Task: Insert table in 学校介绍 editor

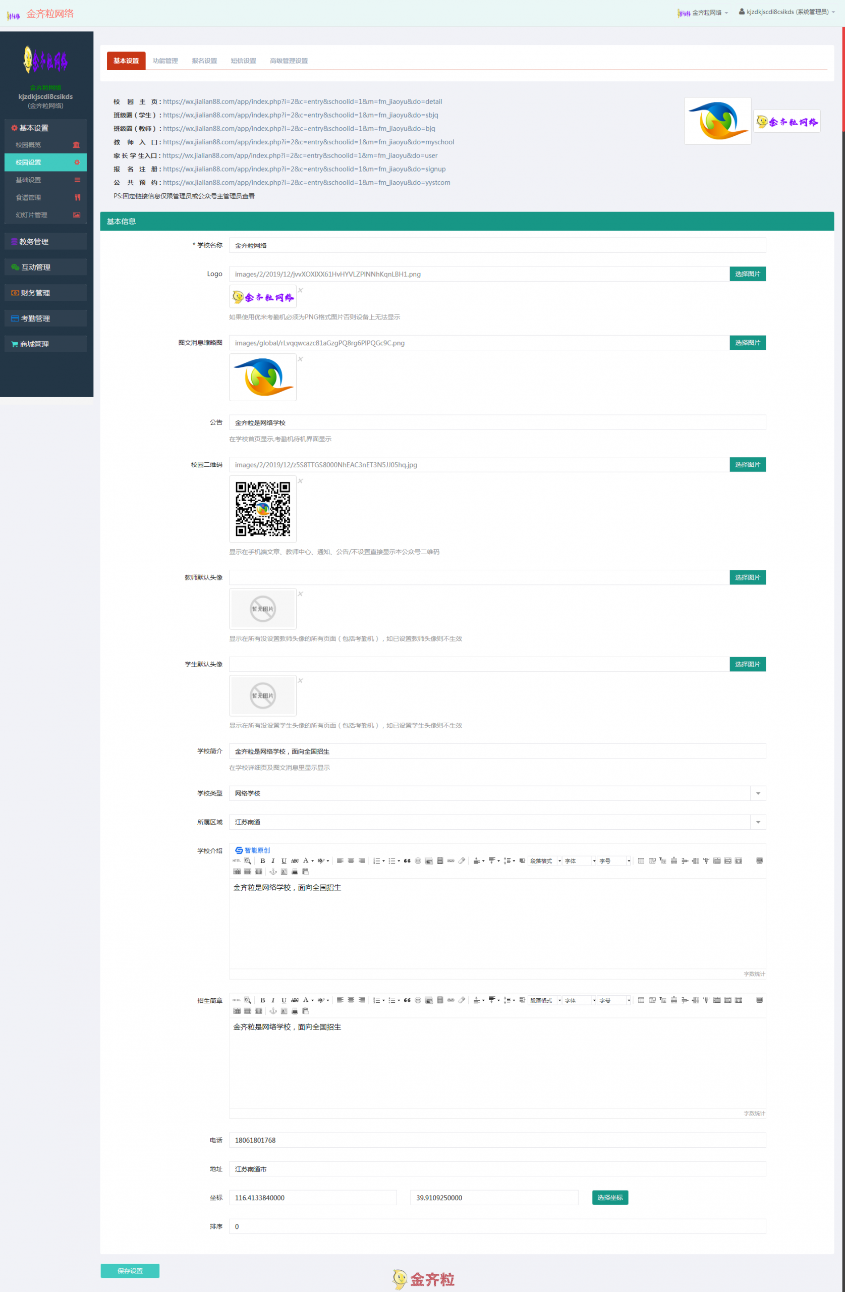Action: [x=641, y=860]
